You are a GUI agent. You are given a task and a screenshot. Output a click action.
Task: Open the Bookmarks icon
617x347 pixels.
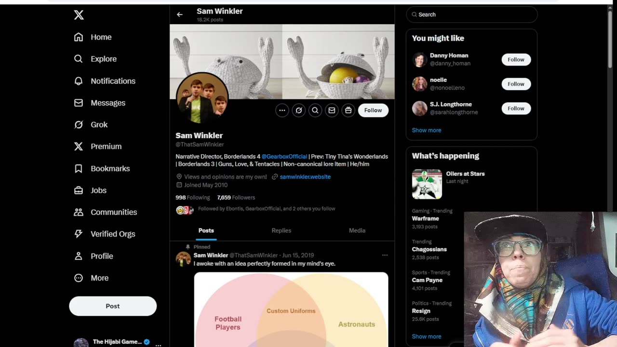(x=79, y=168)
